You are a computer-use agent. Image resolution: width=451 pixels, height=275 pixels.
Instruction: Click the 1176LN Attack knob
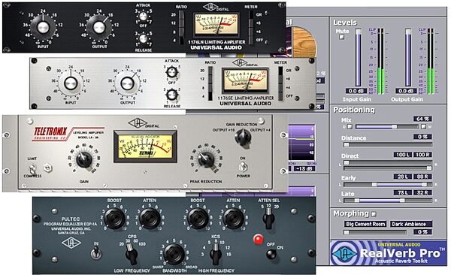click(143, 16)
